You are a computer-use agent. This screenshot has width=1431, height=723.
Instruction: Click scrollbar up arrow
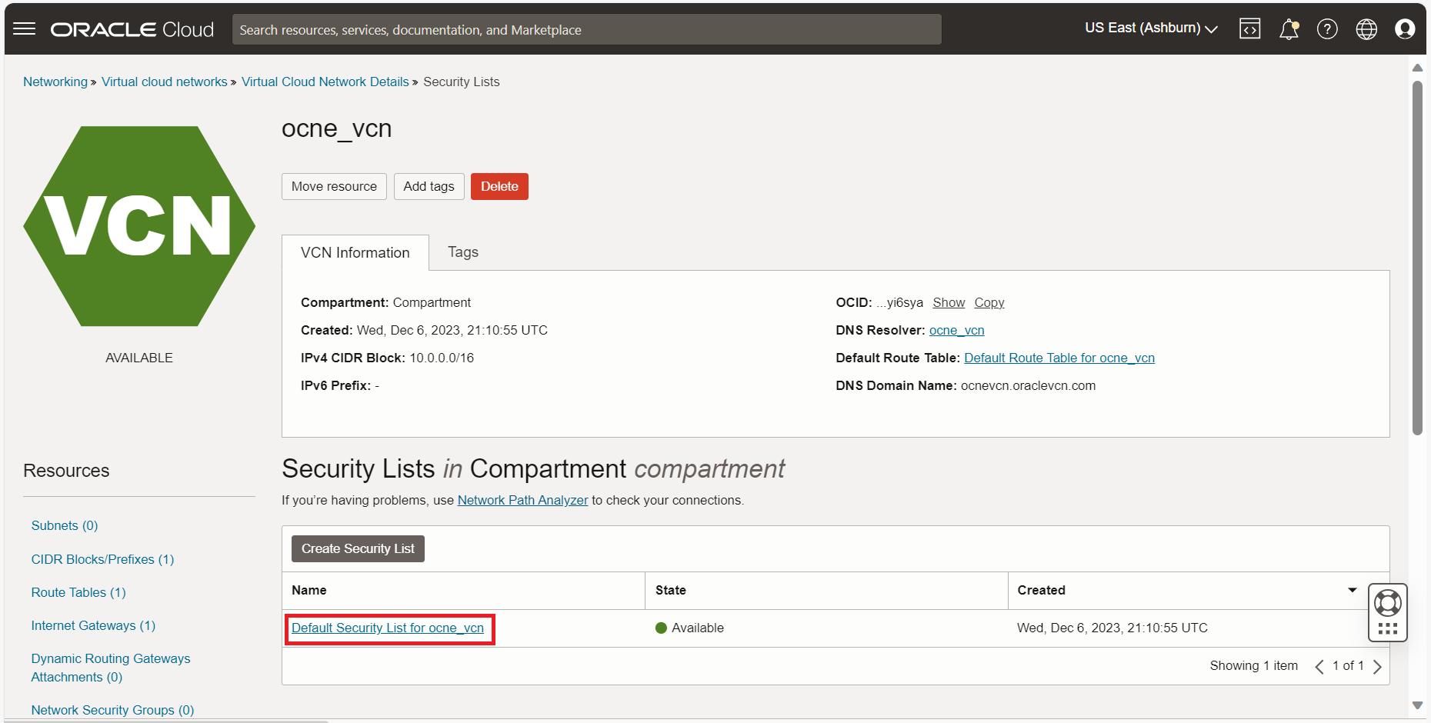pos(1417,68)
